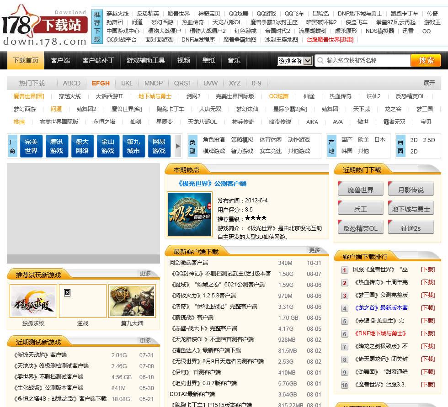Click the 桃园 orange game link
This screenshot has height=407, width=448.
point(19,122)
